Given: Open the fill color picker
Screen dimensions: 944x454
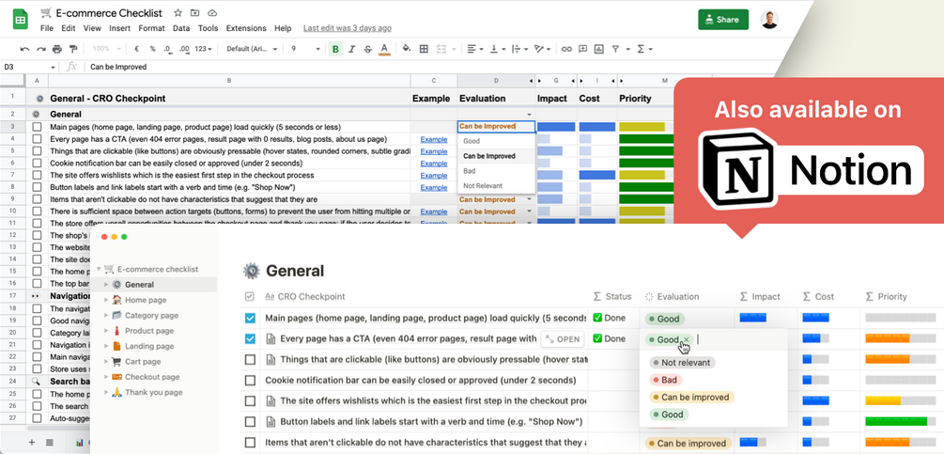Looking at the screenshot, I should coord(407,50).
